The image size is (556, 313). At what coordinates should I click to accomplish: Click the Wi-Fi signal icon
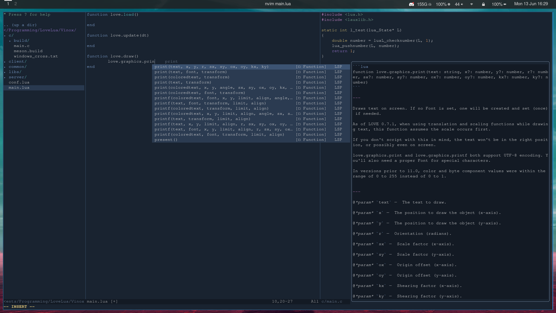pyautogui.click(x=471, y=4)
